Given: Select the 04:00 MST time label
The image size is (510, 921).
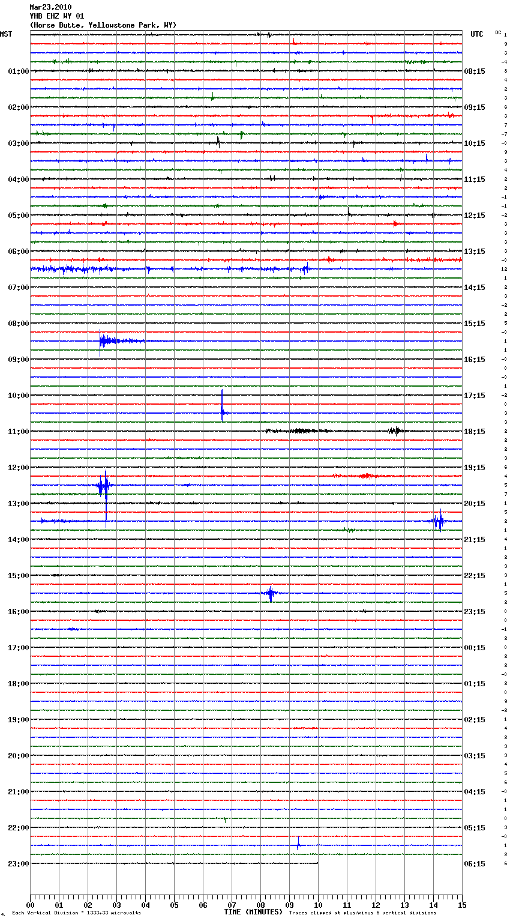Looking at the screenshot, I should [19, 180].
